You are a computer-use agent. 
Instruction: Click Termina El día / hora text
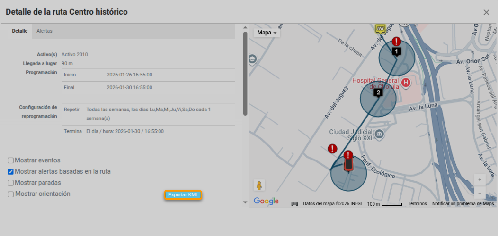click(x=125, y=131)
